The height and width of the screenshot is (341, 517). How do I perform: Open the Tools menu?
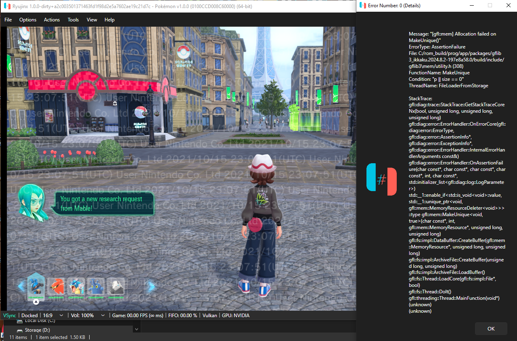click(x=73, y=20)
